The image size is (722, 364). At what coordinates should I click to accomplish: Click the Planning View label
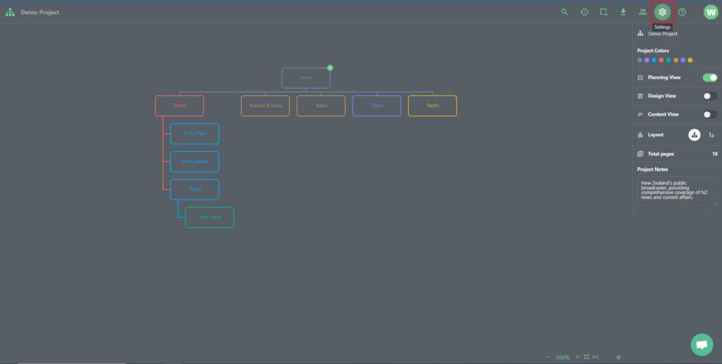coord(664,78)
